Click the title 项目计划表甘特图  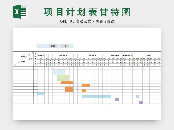[87, 12]
